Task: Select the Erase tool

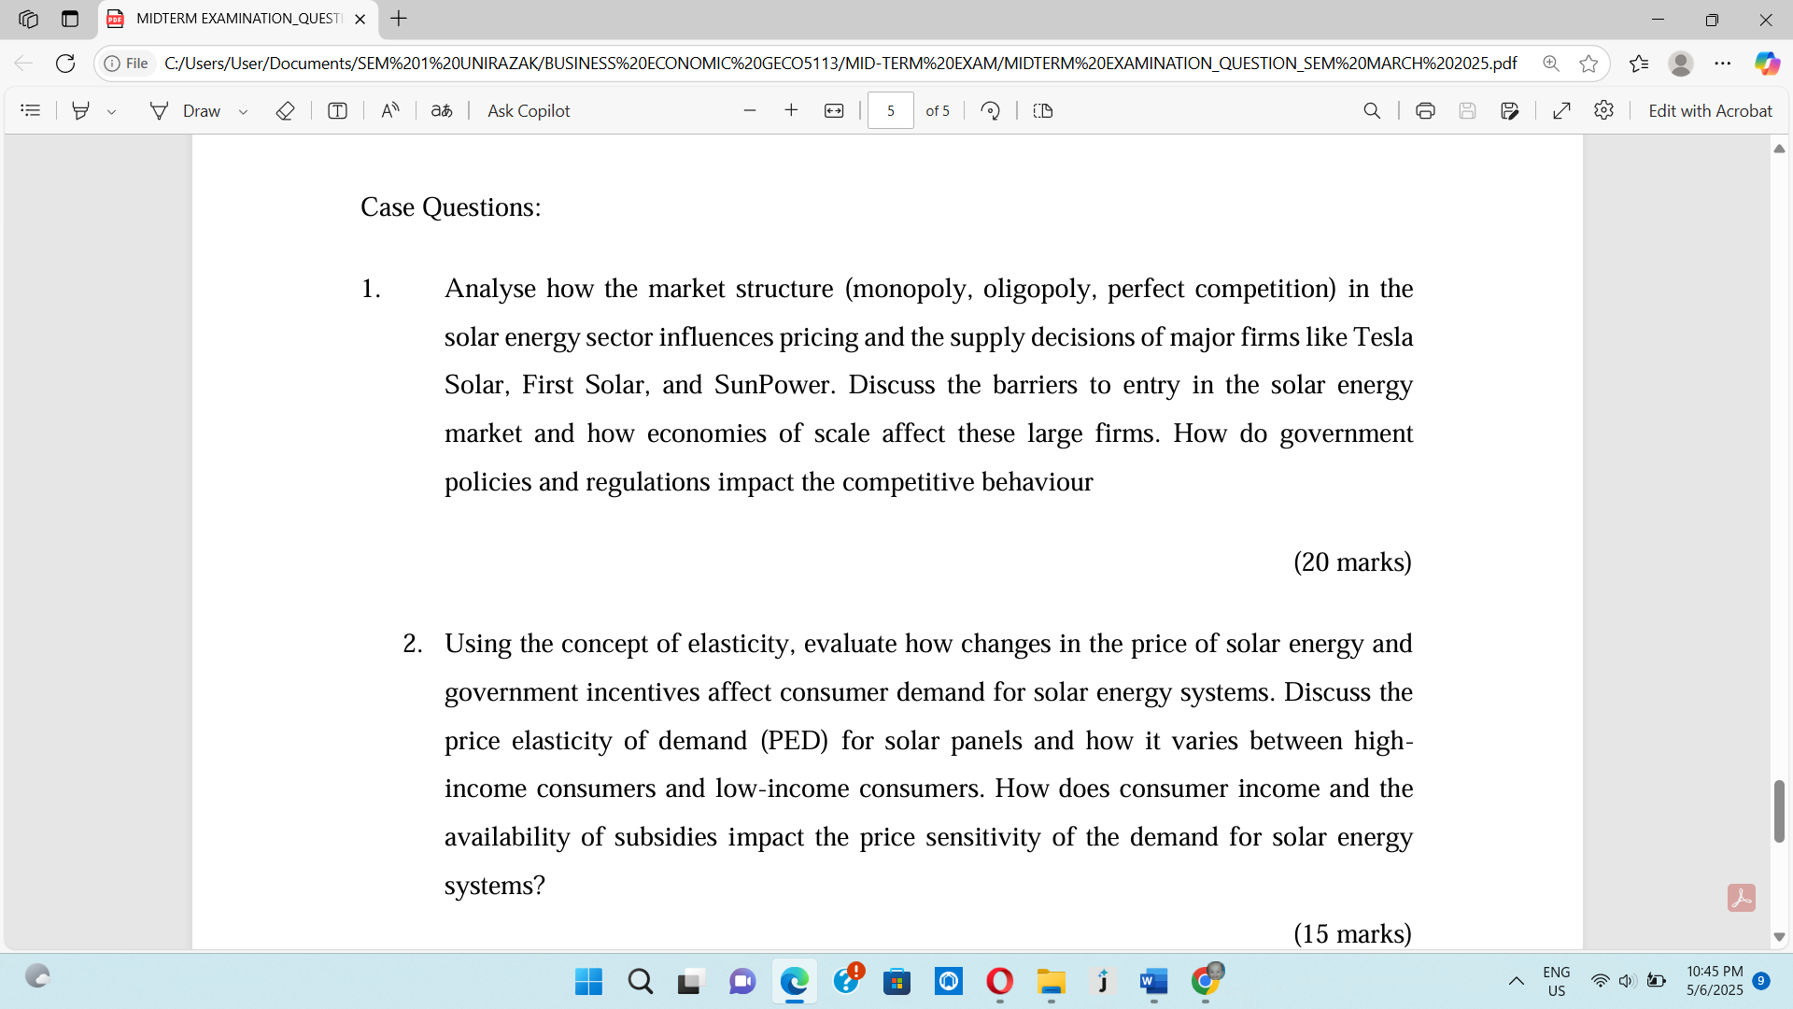Action: point(286,110)
